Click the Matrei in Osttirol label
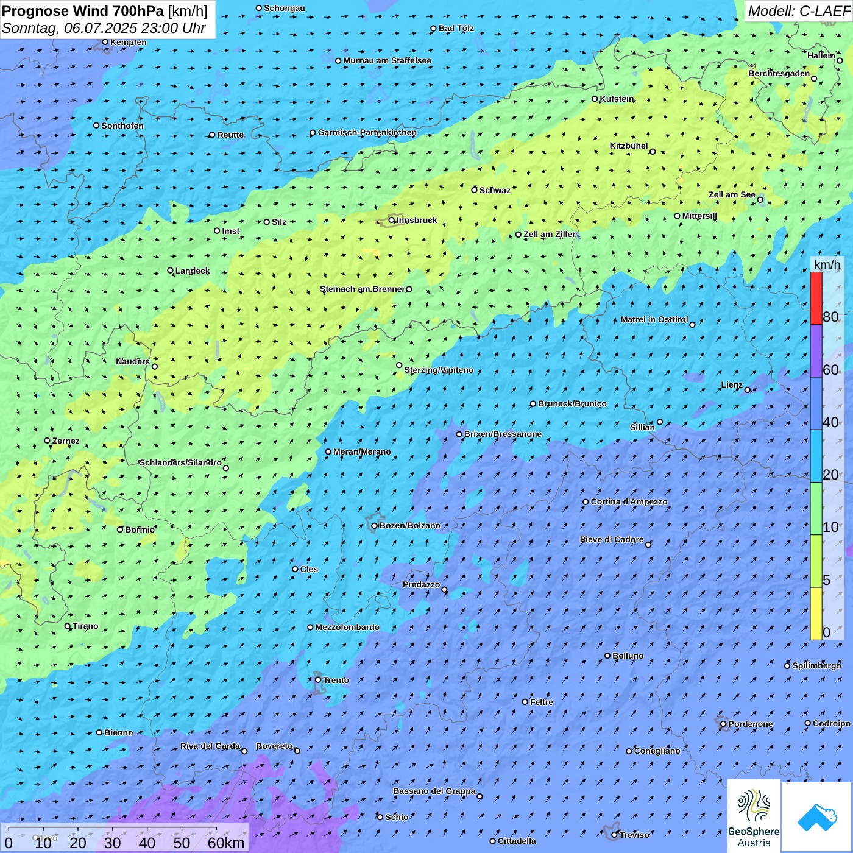 pyautogui.click(x=654, y=319)
